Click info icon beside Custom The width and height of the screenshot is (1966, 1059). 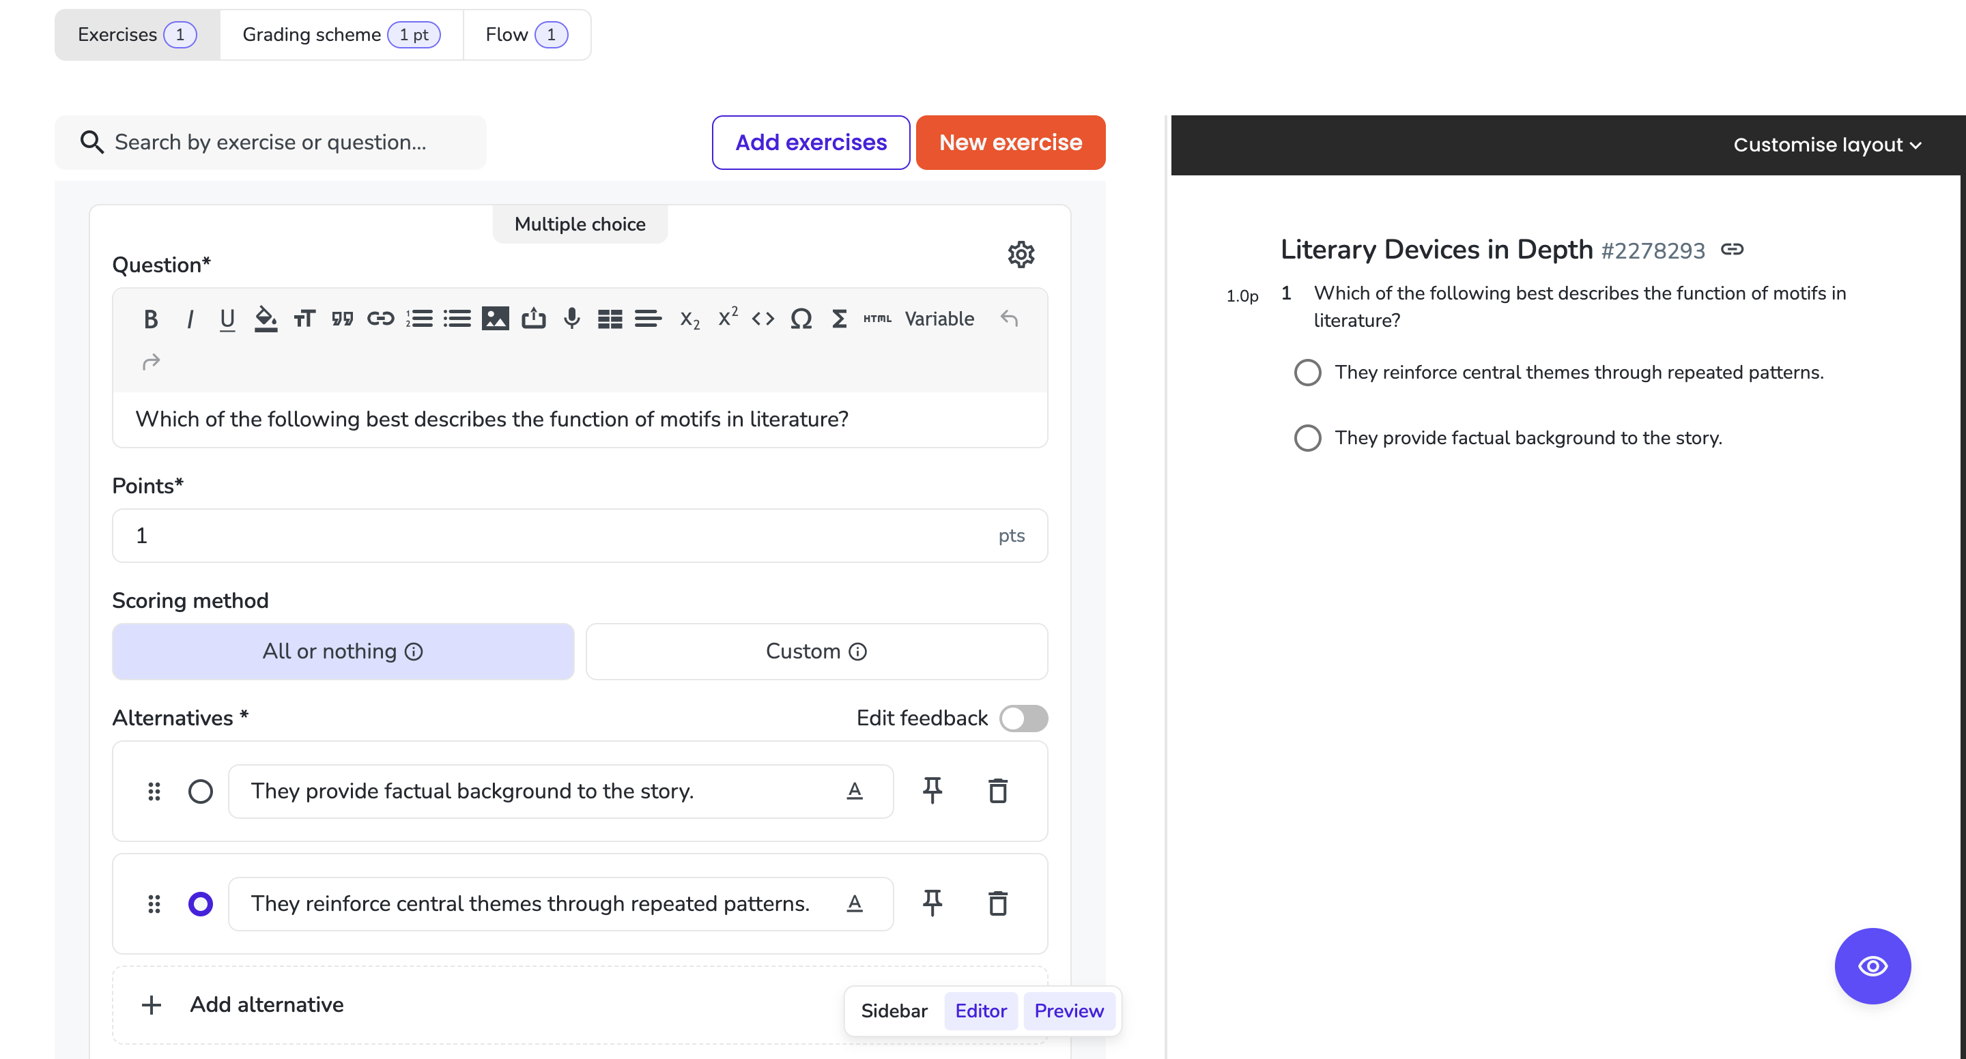pyautogui.click(x=858, y=652)
